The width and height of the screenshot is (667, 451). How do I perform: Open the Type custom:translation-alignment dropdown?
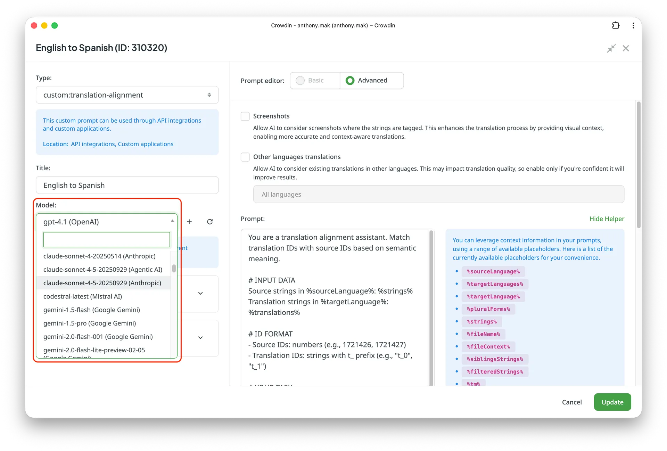coord(127,95)
